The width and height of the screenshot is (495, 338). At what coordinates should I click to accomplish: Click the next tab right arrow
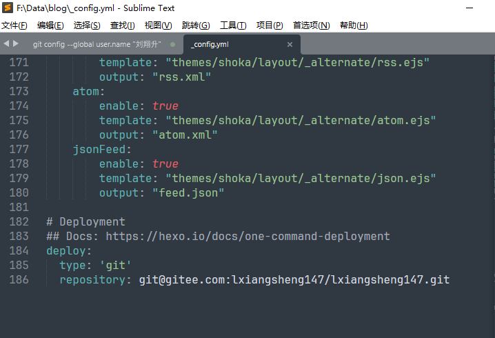[16, 43]
